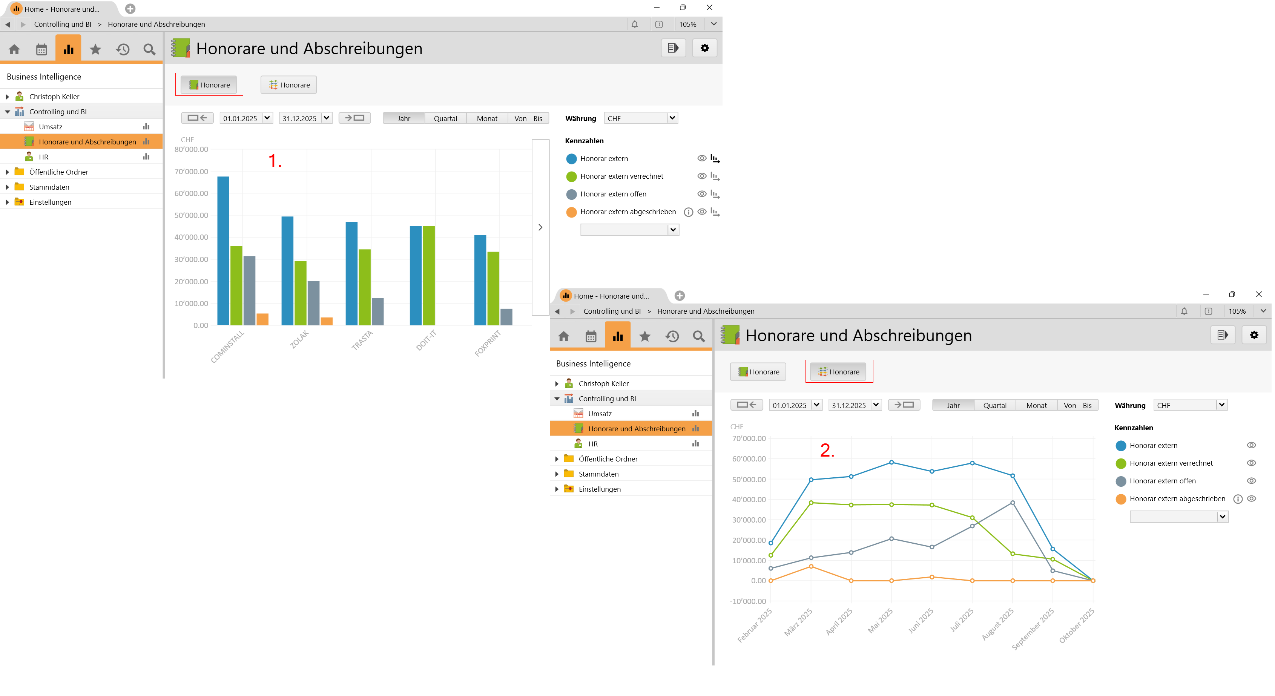The height and width of the screenshot is (696, 1275).
Task: Switch to the Quartal period tab in upper window
Action: pos(445,118)
